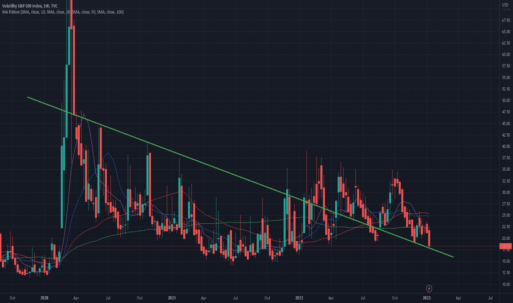This screenshot has height=303, width=513.
Task: Click the 65.00 price axis label
Action: (x=506, y=32)
